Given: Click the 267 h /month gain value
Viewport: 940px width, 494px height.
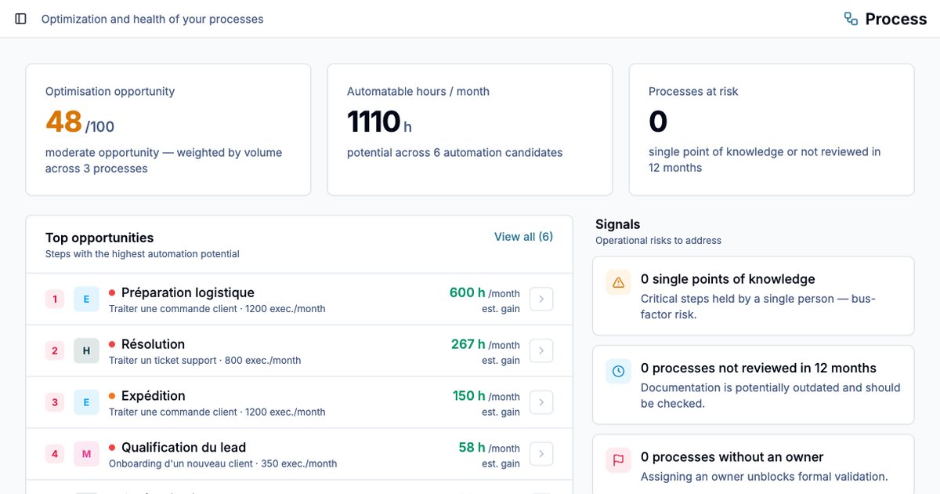Looking at the screenshot, I should pos(485,344).
